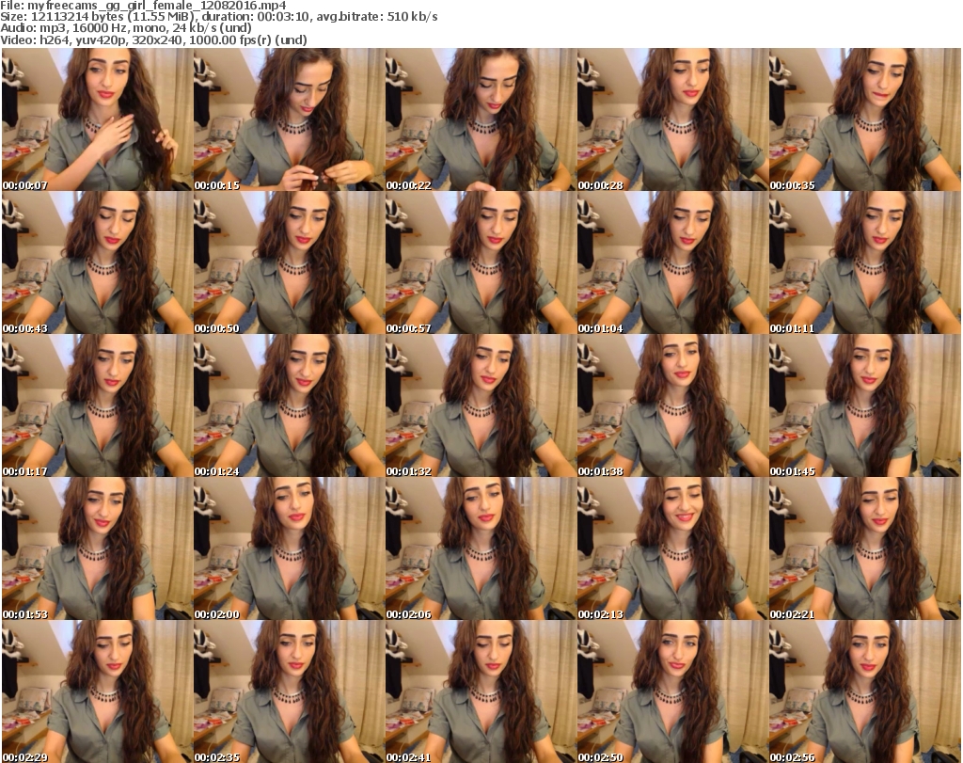Pick the thumbnail frame stamped 00:01:38
Screen dimensions: 963x763
pos(672,406)
